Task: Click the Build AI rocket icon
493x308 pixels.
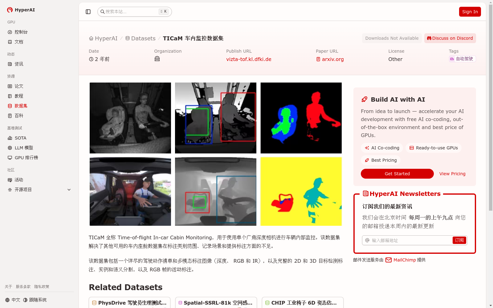Action: [365, 99]
